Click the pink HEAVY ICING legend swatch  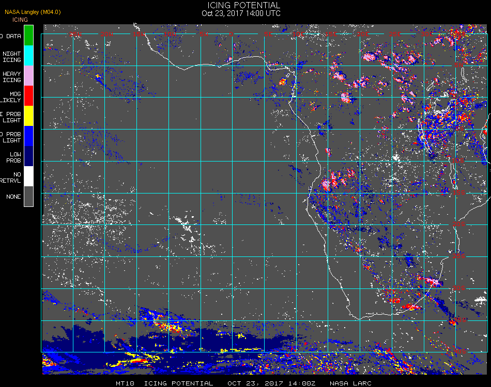28,76
